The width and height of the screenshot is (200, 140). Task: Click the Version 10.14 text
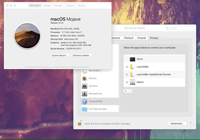click(57, 23)
